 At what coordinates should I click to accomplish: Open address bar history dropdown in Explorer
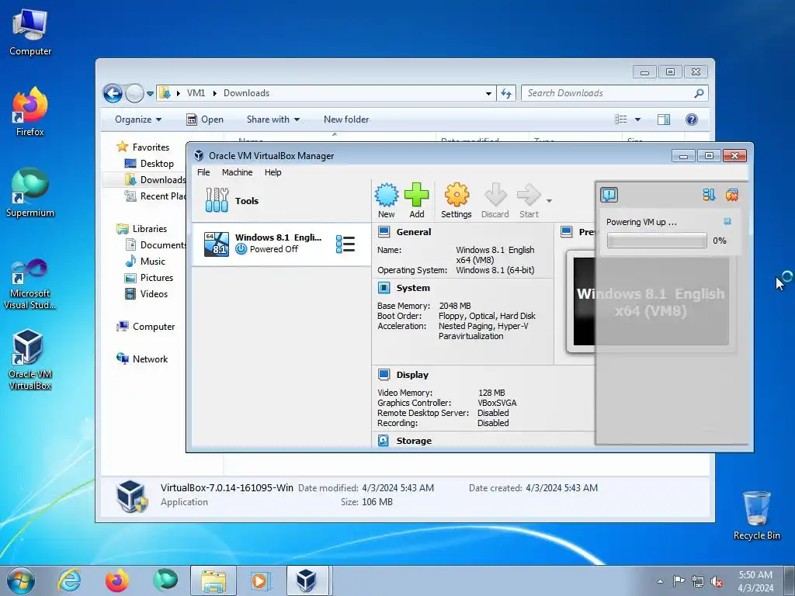click(x=488, y=93)
